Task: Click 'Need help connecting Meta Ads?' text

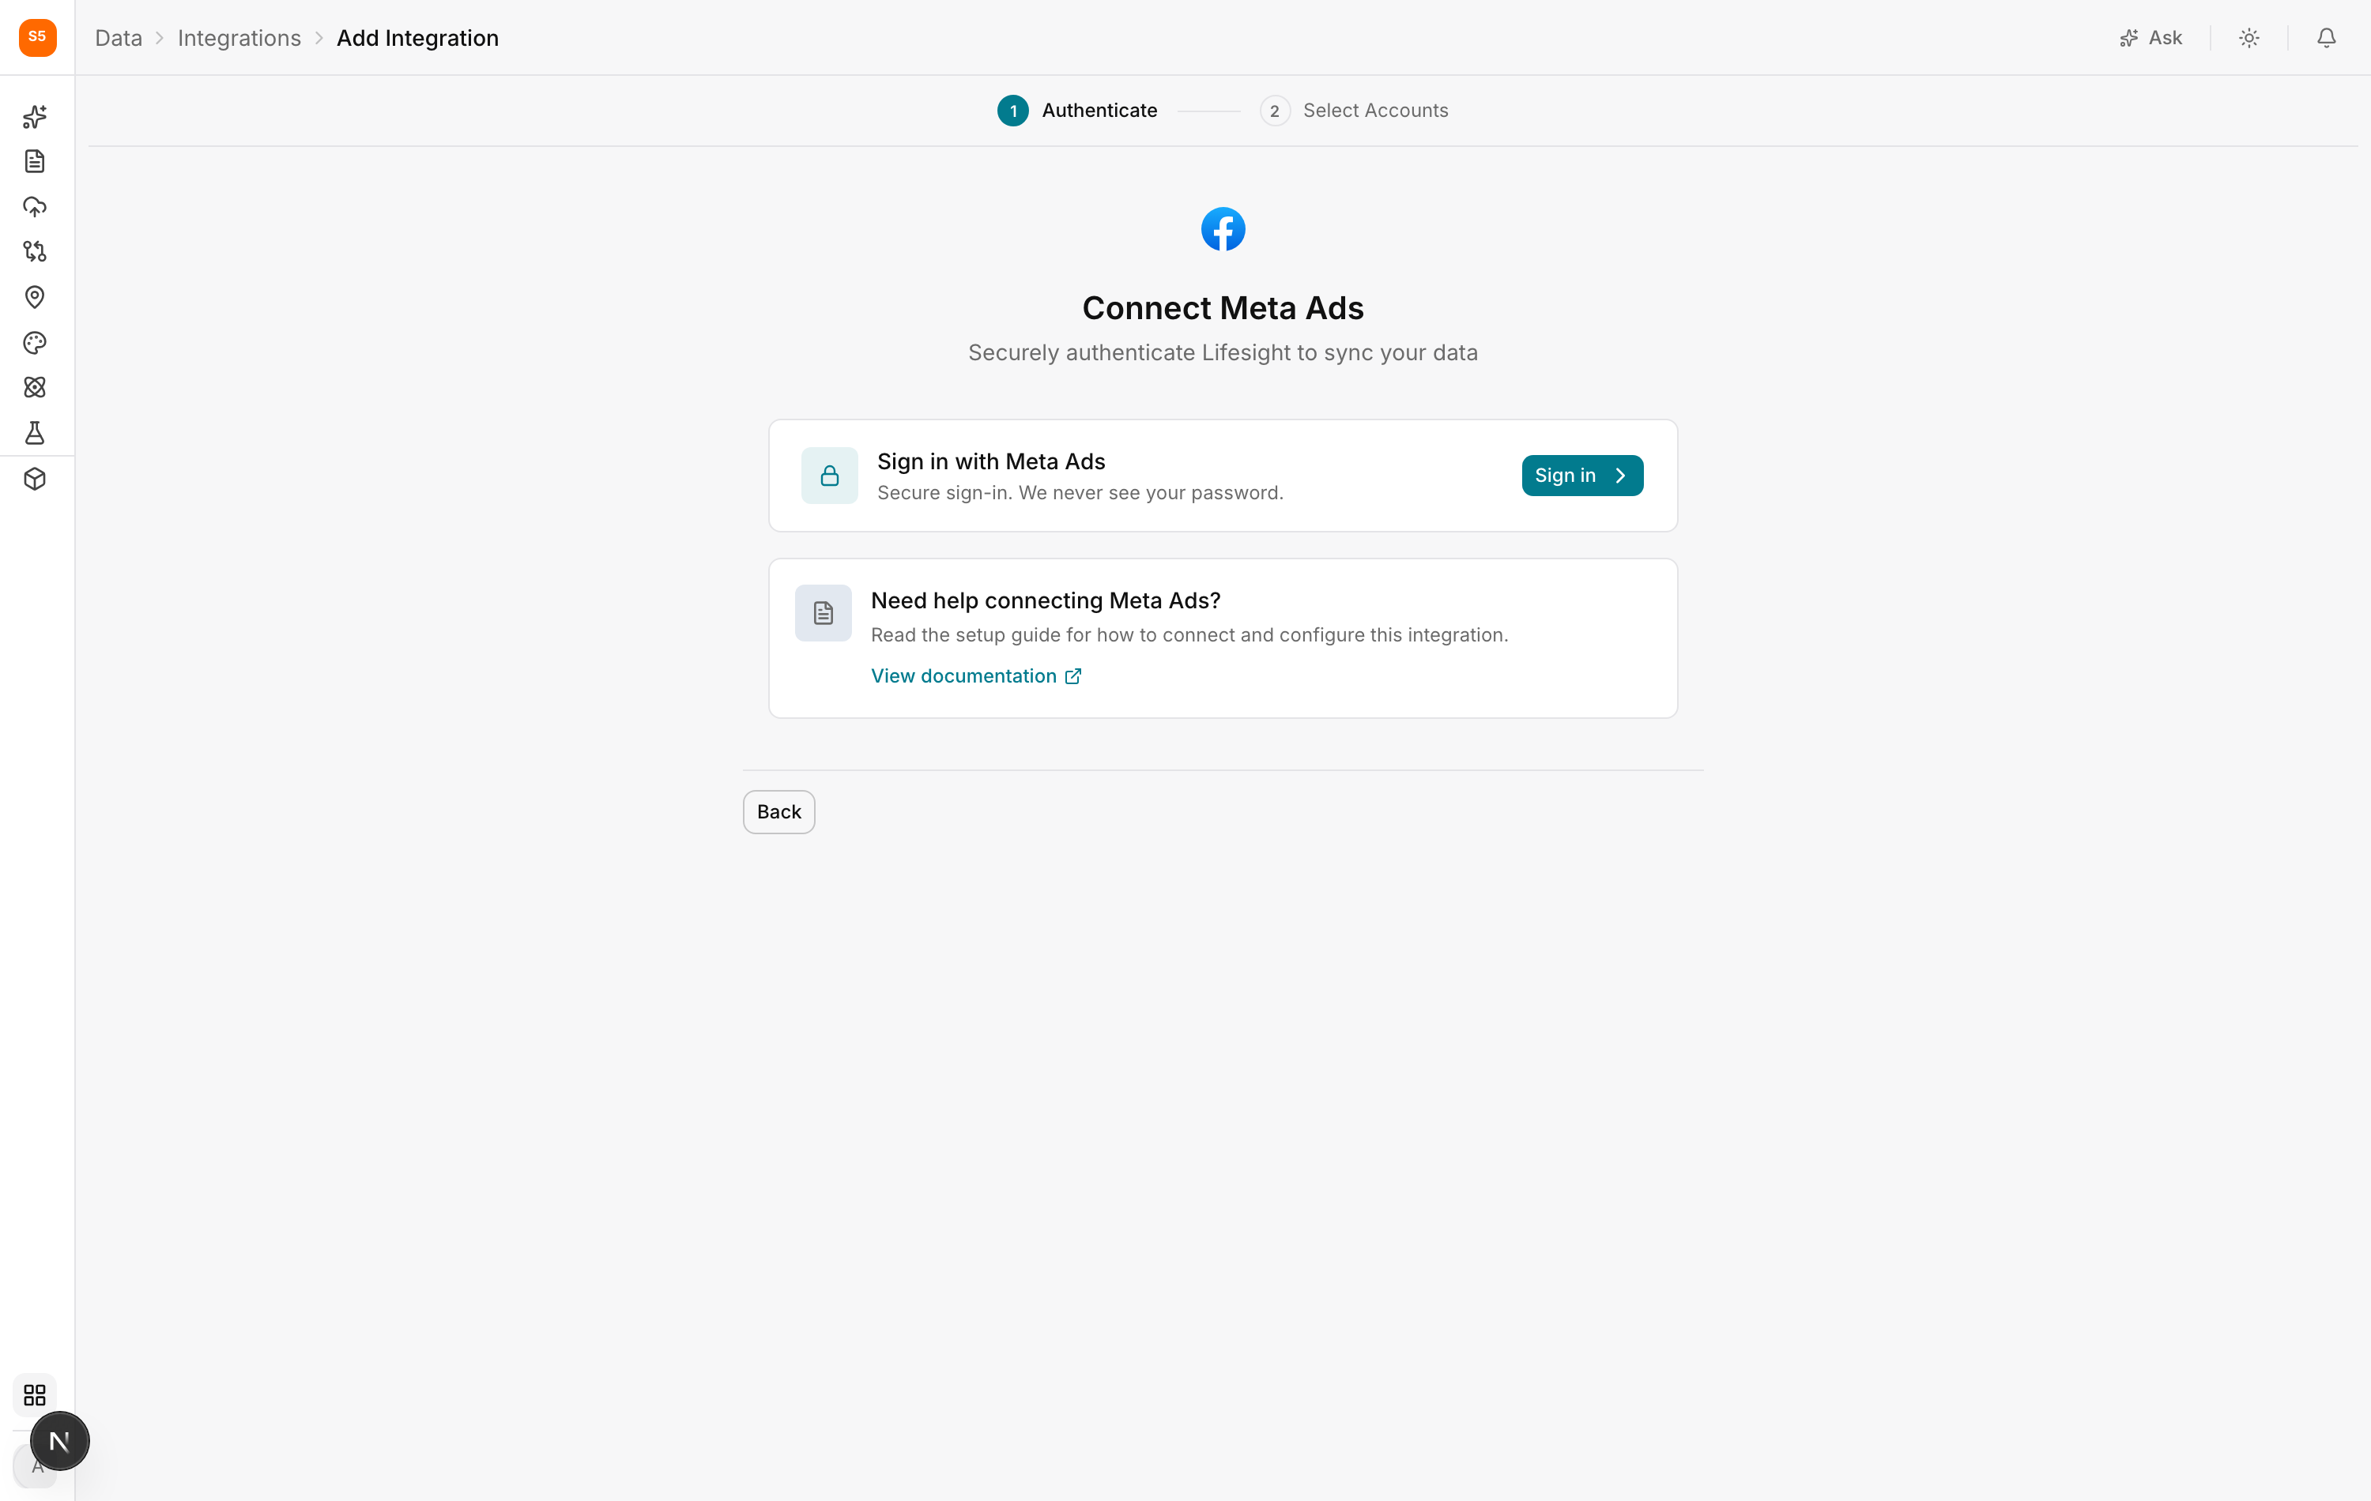Action: coord(1046,600)
